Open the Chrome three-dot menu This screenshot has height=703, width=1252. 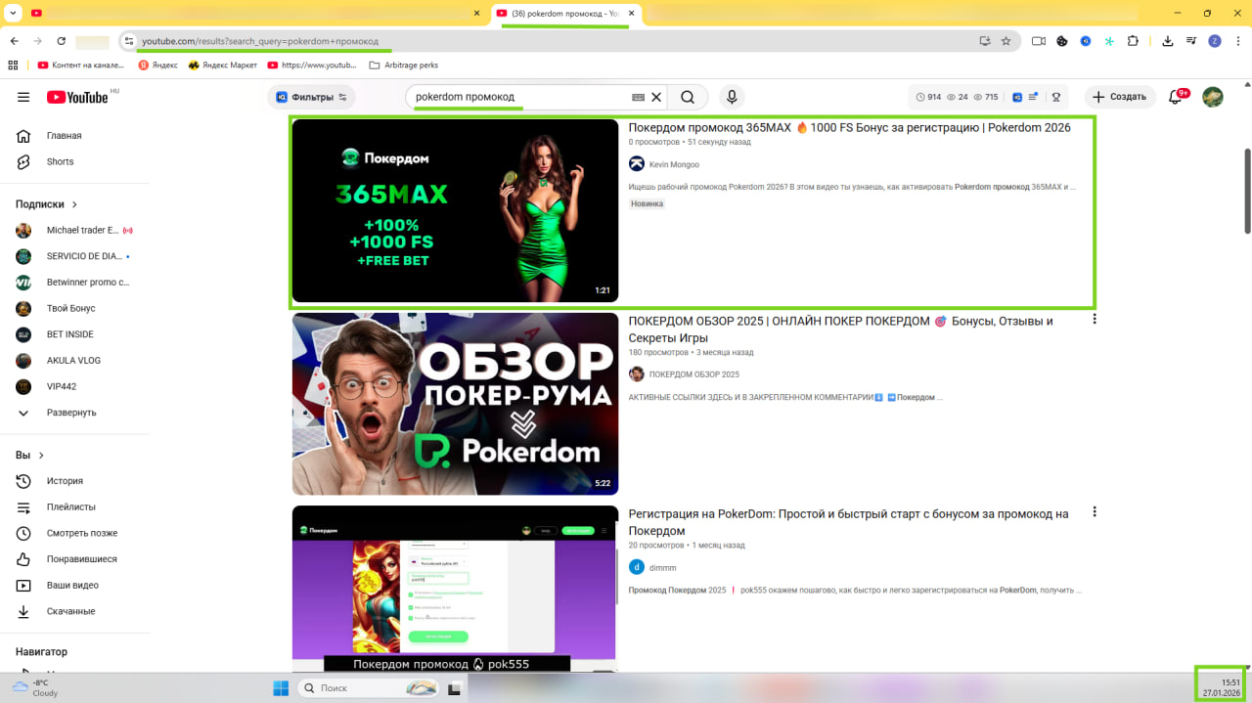point(1239,41)
